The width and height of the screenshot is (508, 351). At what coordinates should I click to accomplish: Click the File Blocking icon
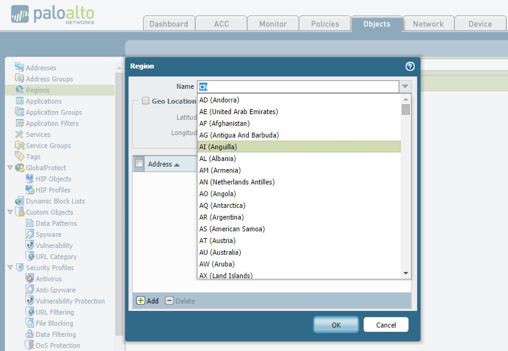30,323
